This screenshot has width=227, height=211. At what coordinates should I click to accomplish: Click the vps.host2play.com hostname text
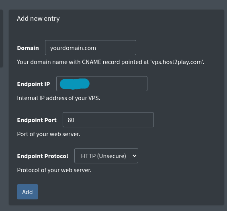(177, 62)
